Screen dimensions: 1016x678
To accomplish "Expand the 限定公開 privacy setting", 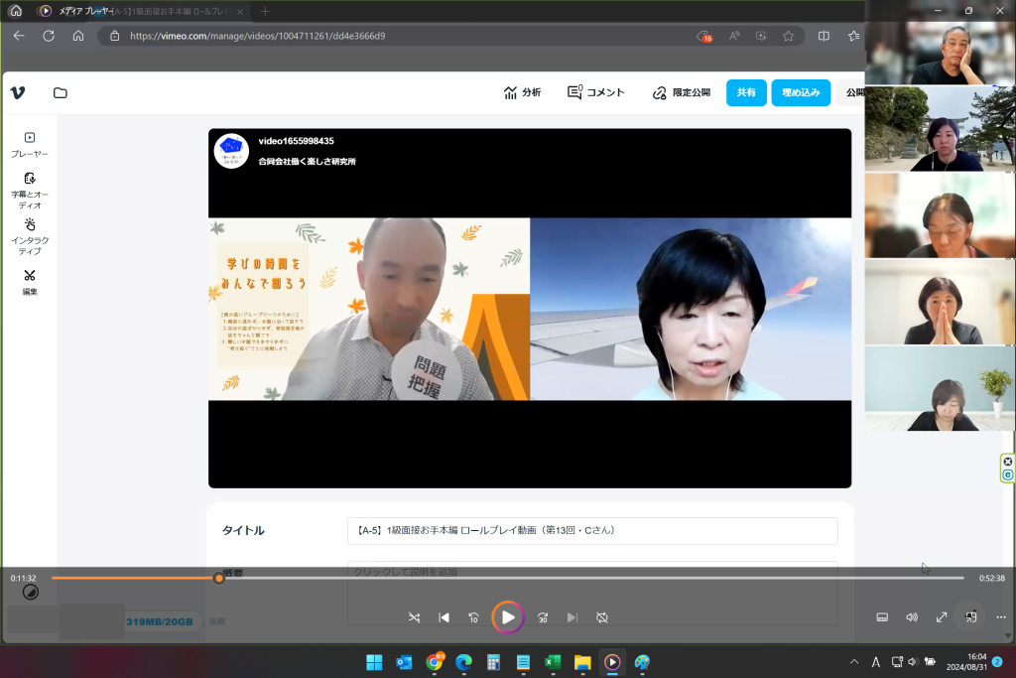I will [x=681, y=92].
